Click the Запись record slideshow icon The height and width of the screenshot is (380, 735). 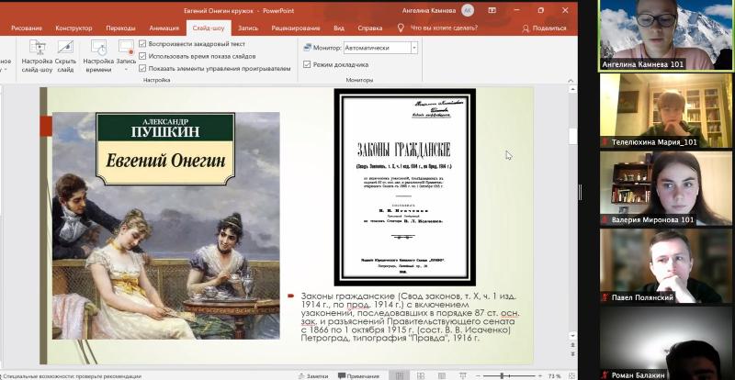[126, 48]
